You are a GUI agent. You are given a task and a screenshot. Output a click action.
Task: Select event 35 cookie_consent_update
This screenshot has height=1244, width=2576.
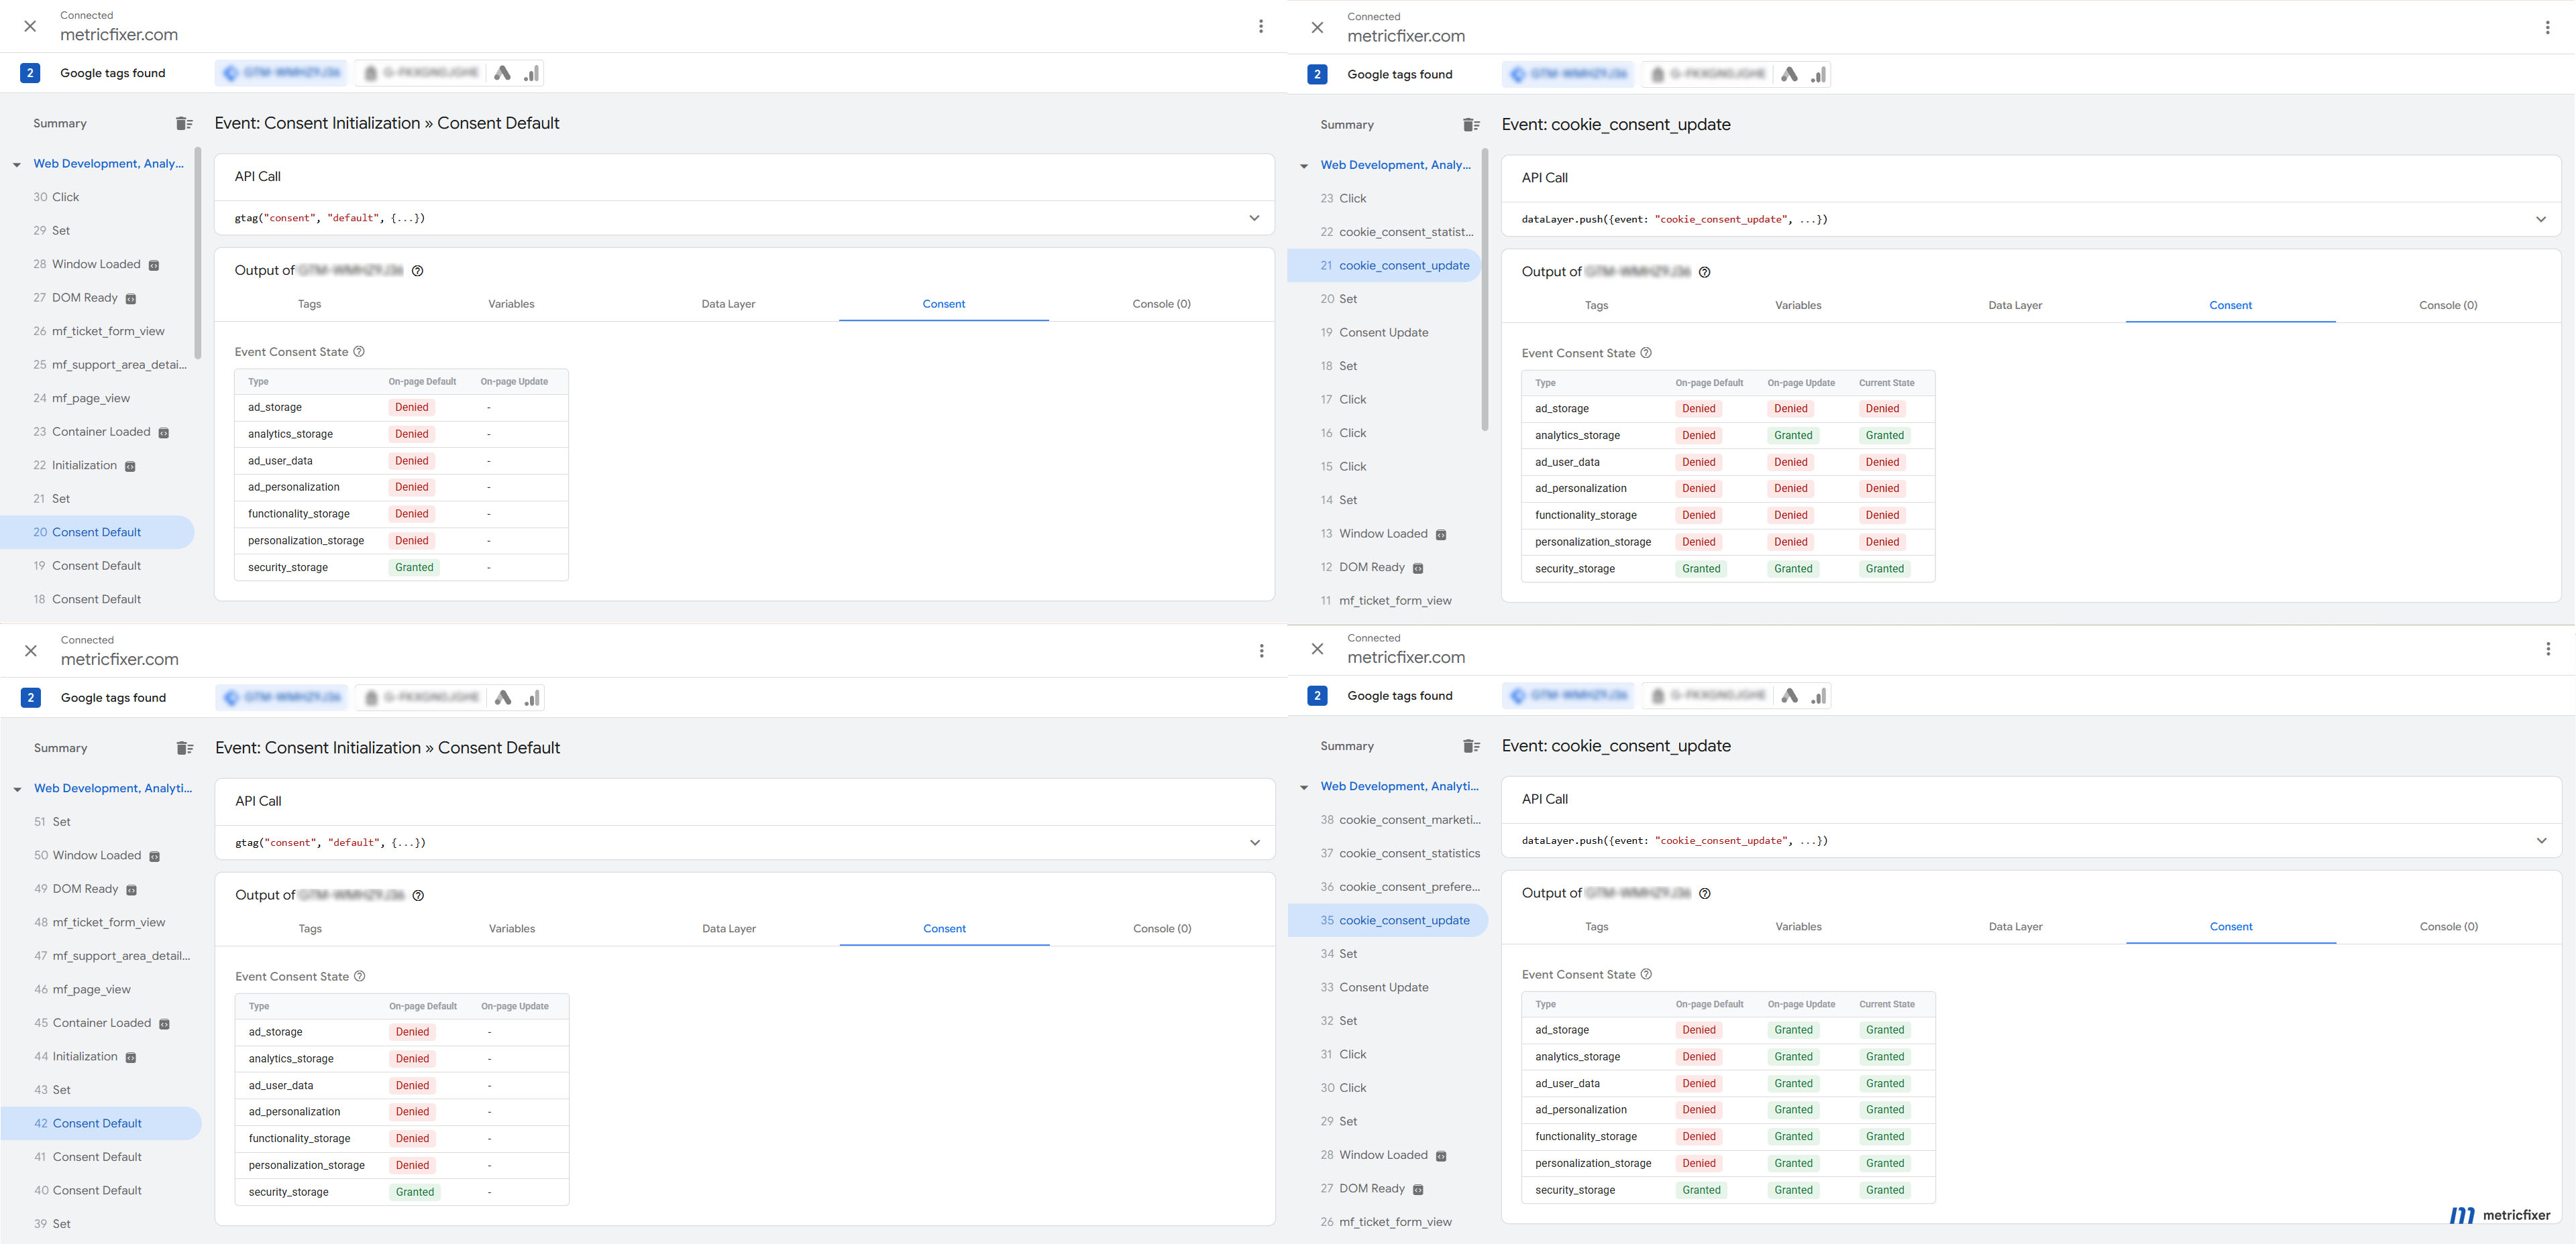[1388, 920]
